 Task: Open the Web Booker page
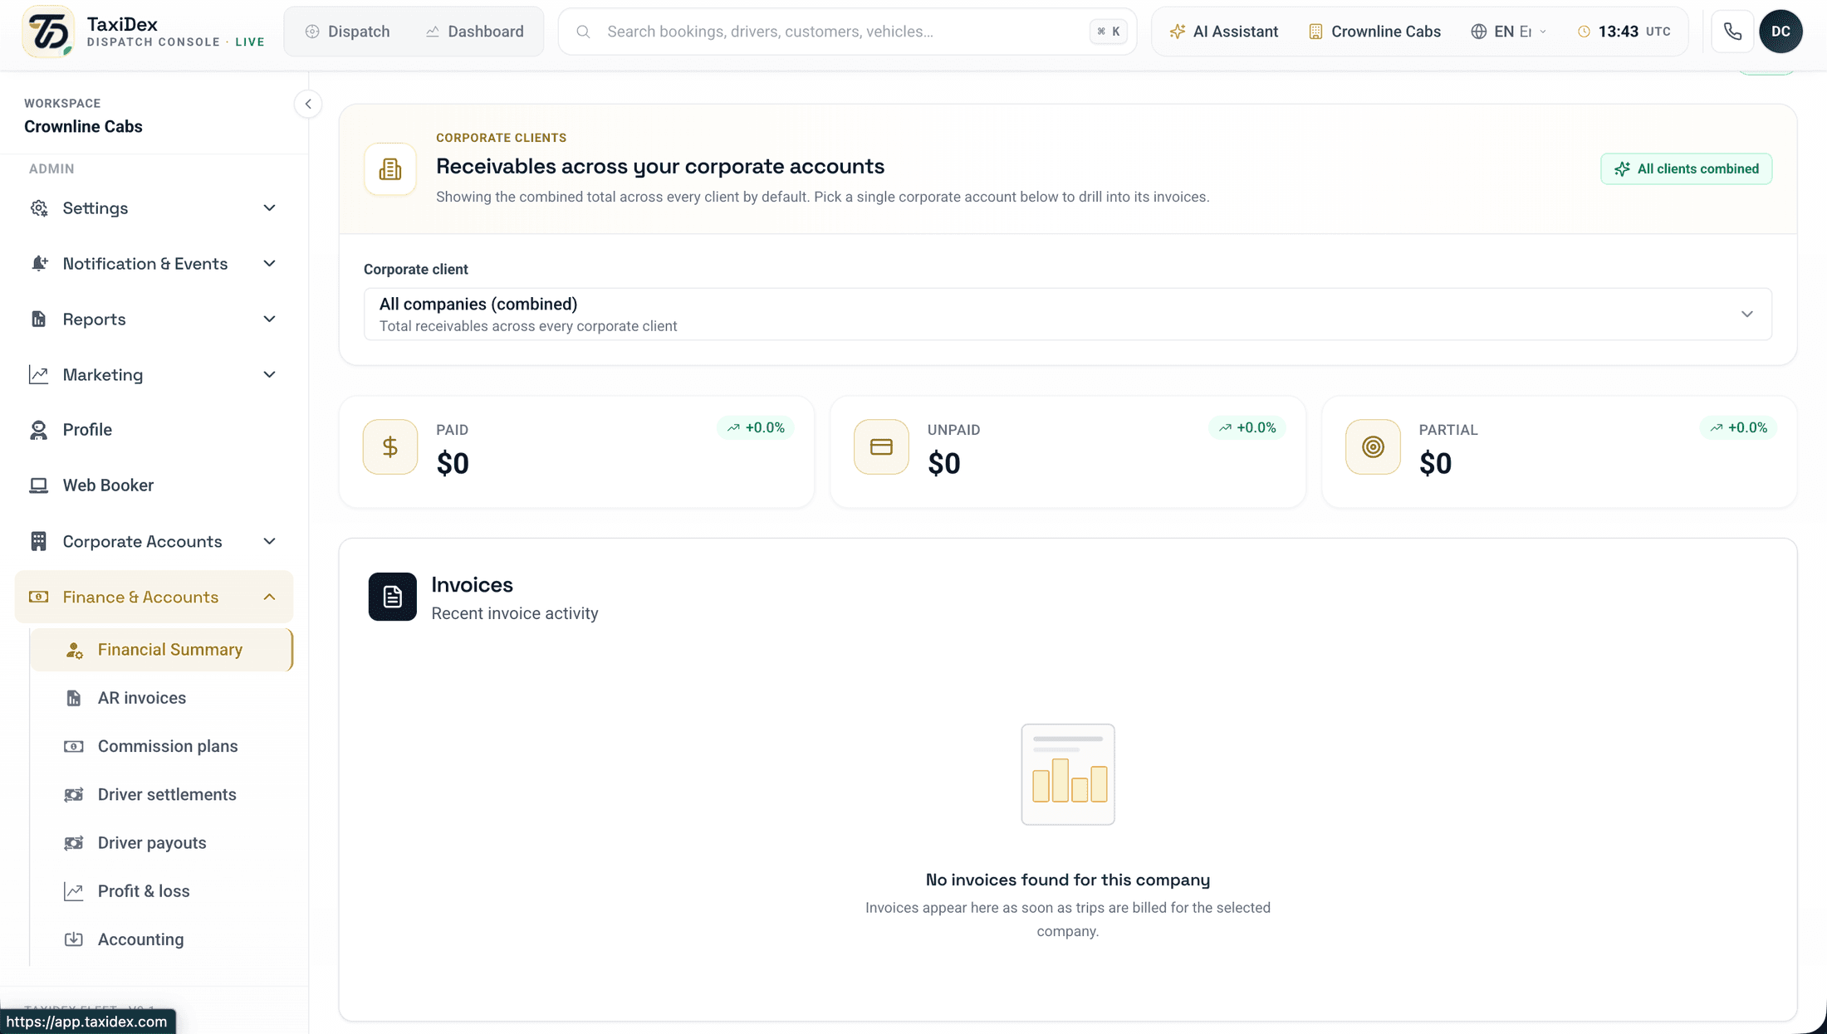click(x=154, y=485)
